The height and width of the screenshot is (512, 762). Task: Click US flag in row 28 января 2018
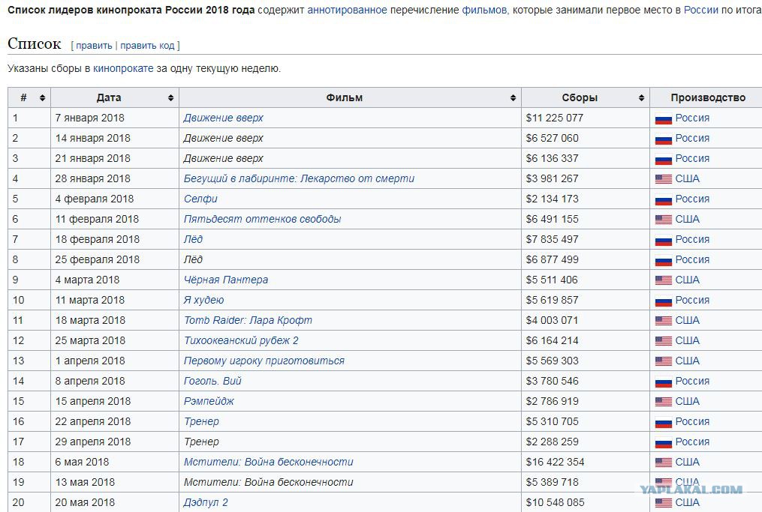point(664,179)
